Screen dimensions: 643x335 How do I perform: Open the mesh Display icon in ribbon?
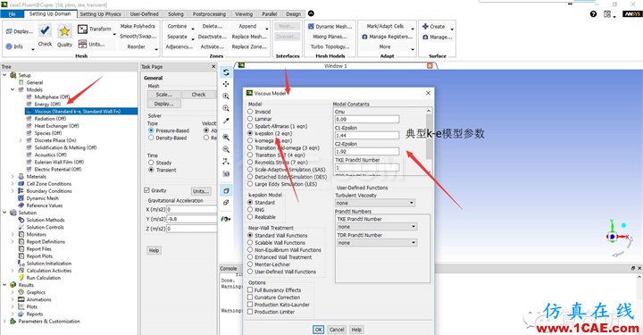click(x=9, y=31)
